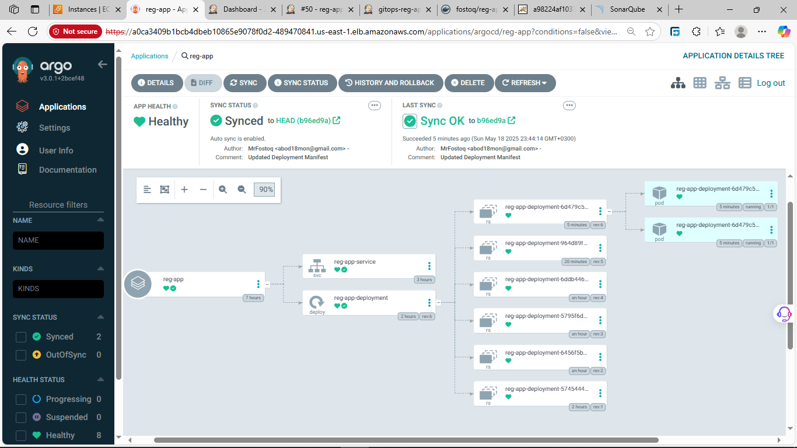Screen dimensions: 797x448
Task: Open the REFRESH dropdown
Action: point(525,83)
